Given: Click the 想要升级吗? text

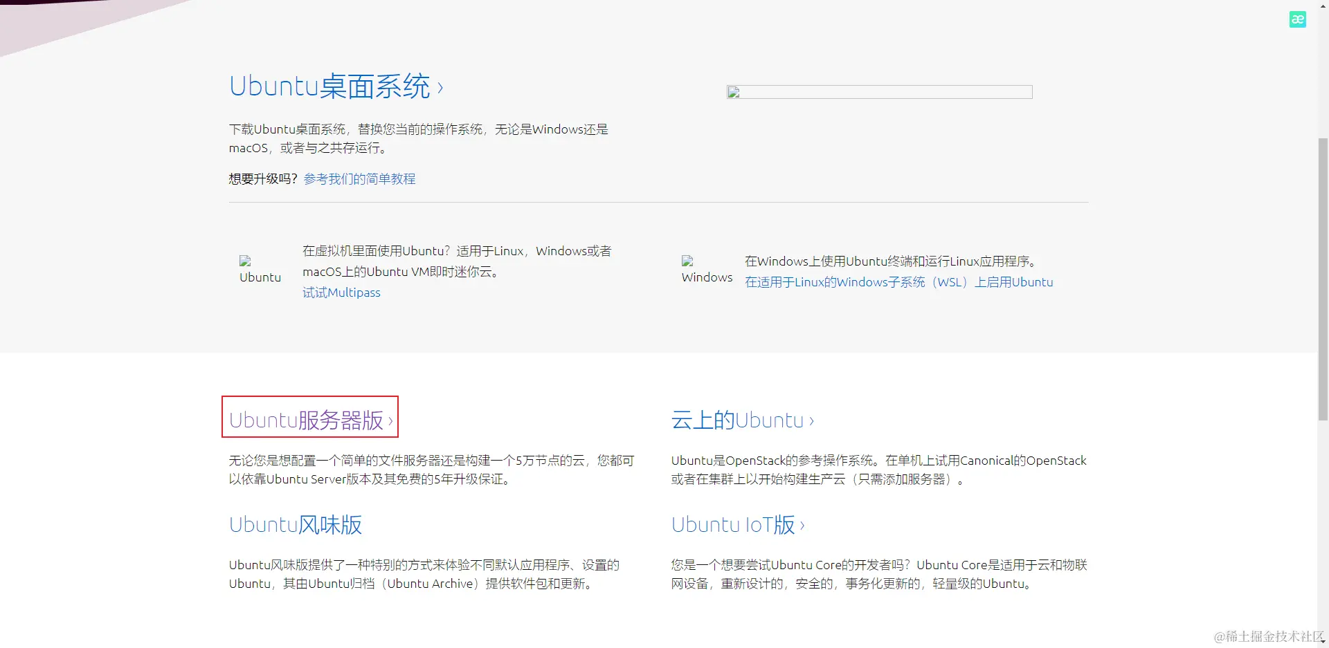Looking at the screenshot, I should [263, 179].
